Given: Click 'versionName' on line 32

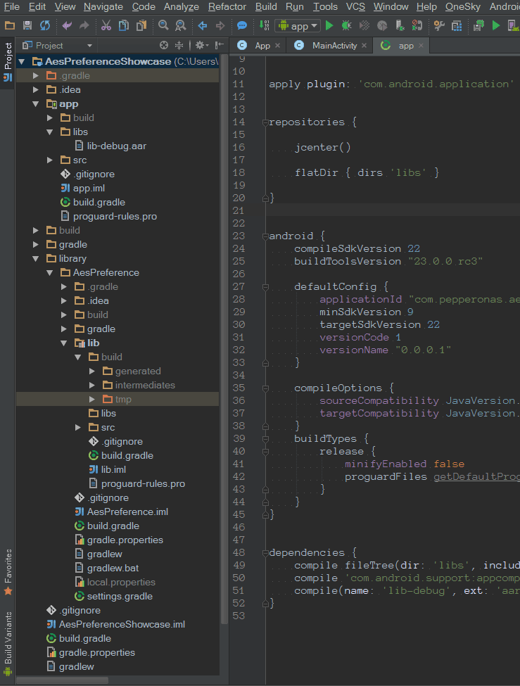Looking at the screenshot, I should click(x=354, y=350).
